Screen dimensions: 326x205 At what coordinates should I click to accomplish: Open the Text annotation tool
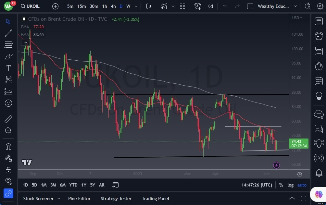(8, 68)
